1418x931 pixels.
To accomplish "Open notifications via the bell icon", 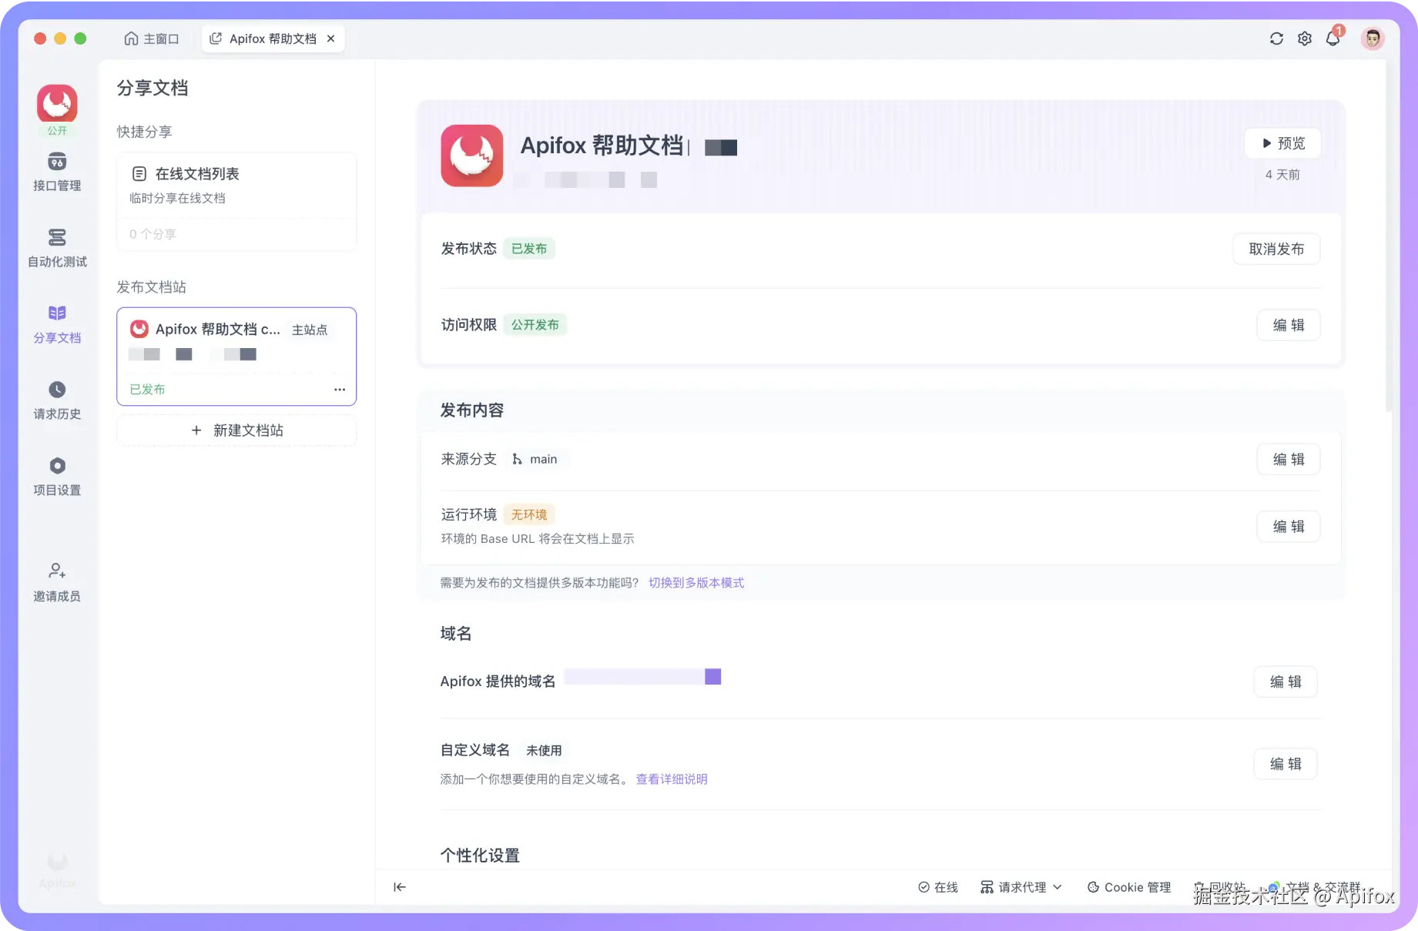I will pos(1333,38).
